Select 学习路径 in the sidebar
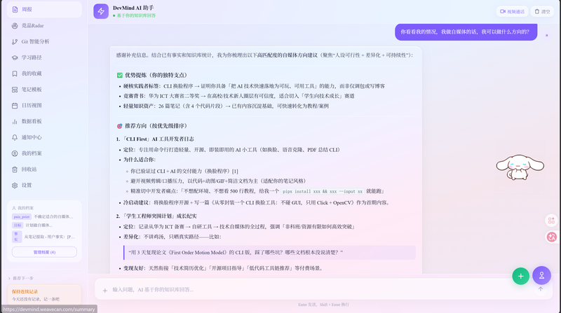Screen dimensions: 561x313 coord(44,57)
